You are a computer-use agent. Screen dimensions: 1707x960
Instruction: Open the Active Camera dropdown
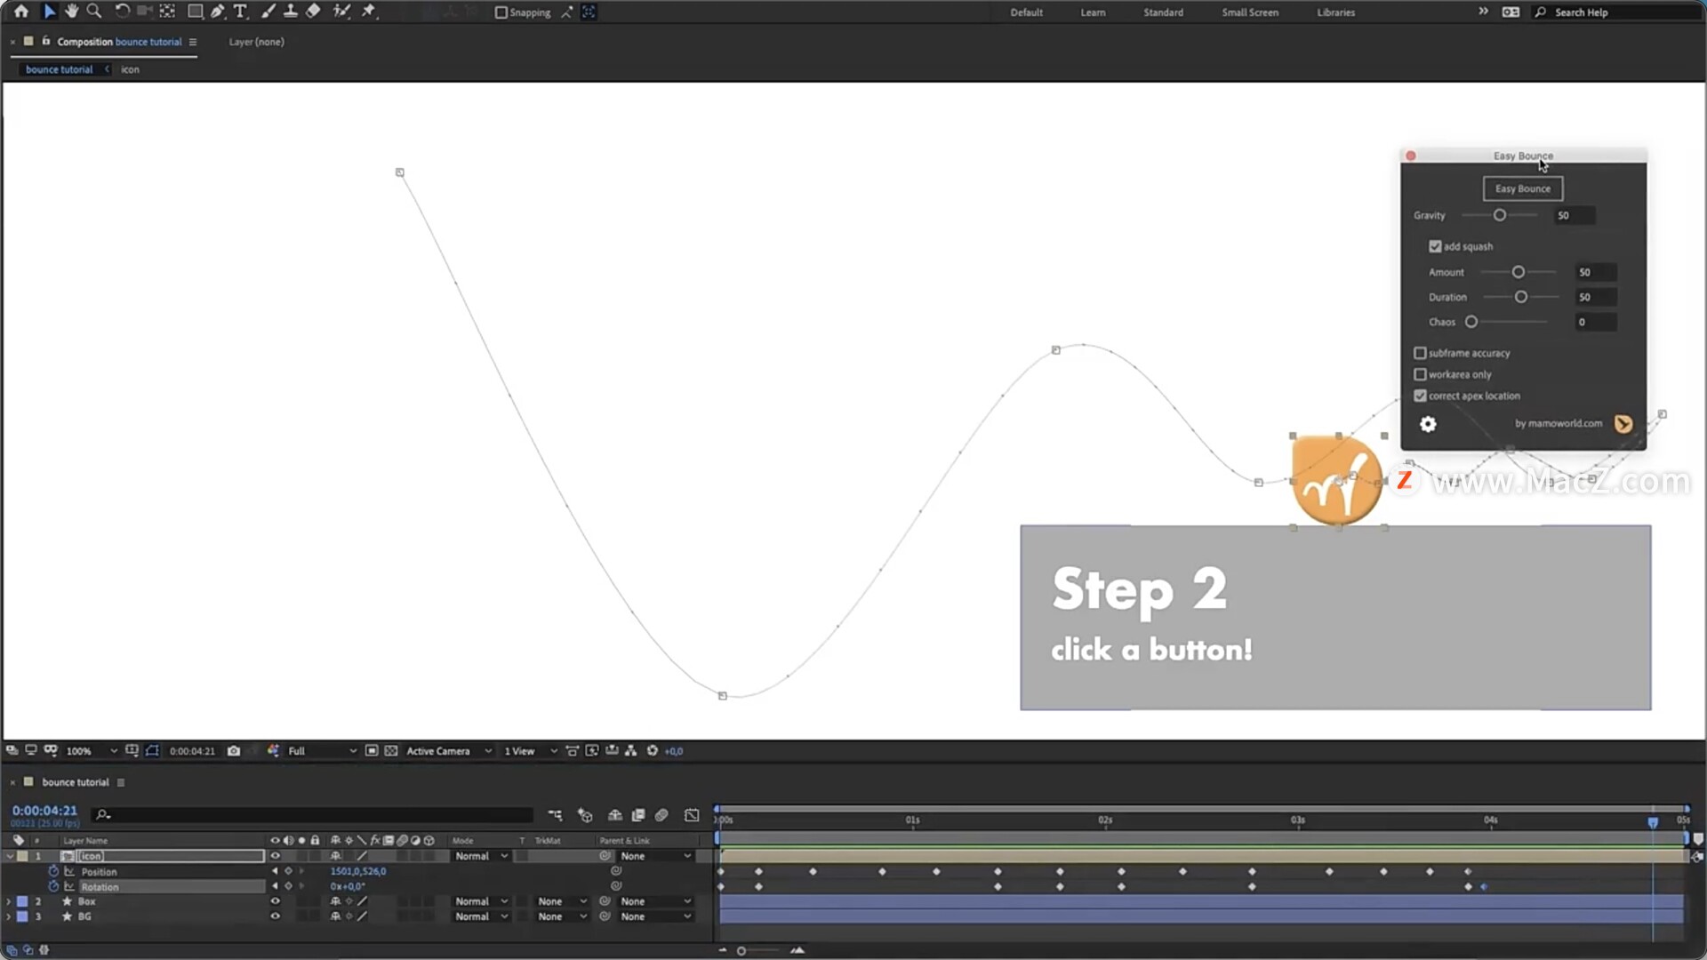point(448,751)
